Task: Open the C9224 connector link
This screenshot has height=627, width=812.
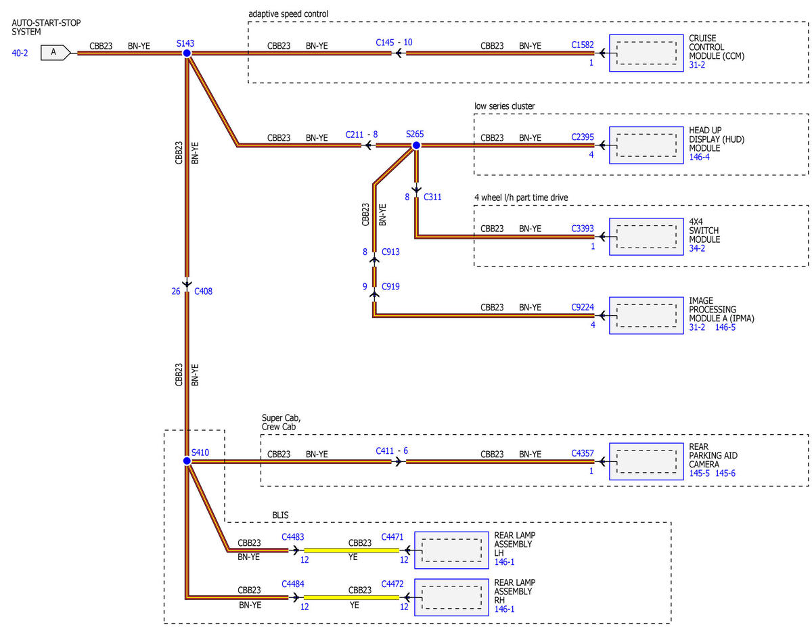Action: 583,307
